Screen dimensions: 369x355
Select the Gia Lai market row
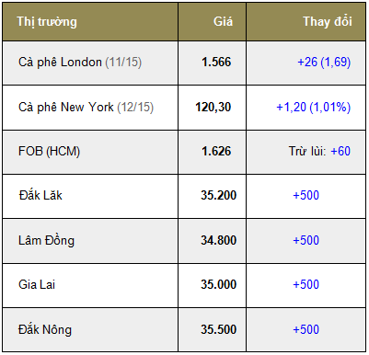click(184, 285)
